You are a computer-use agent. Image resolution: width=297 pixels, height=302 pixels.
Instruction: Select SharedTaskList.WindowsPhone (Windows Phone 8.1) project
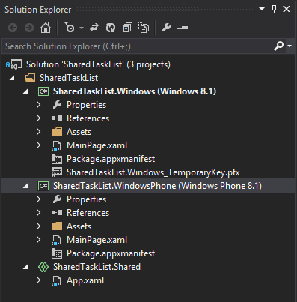coord(157,186)
